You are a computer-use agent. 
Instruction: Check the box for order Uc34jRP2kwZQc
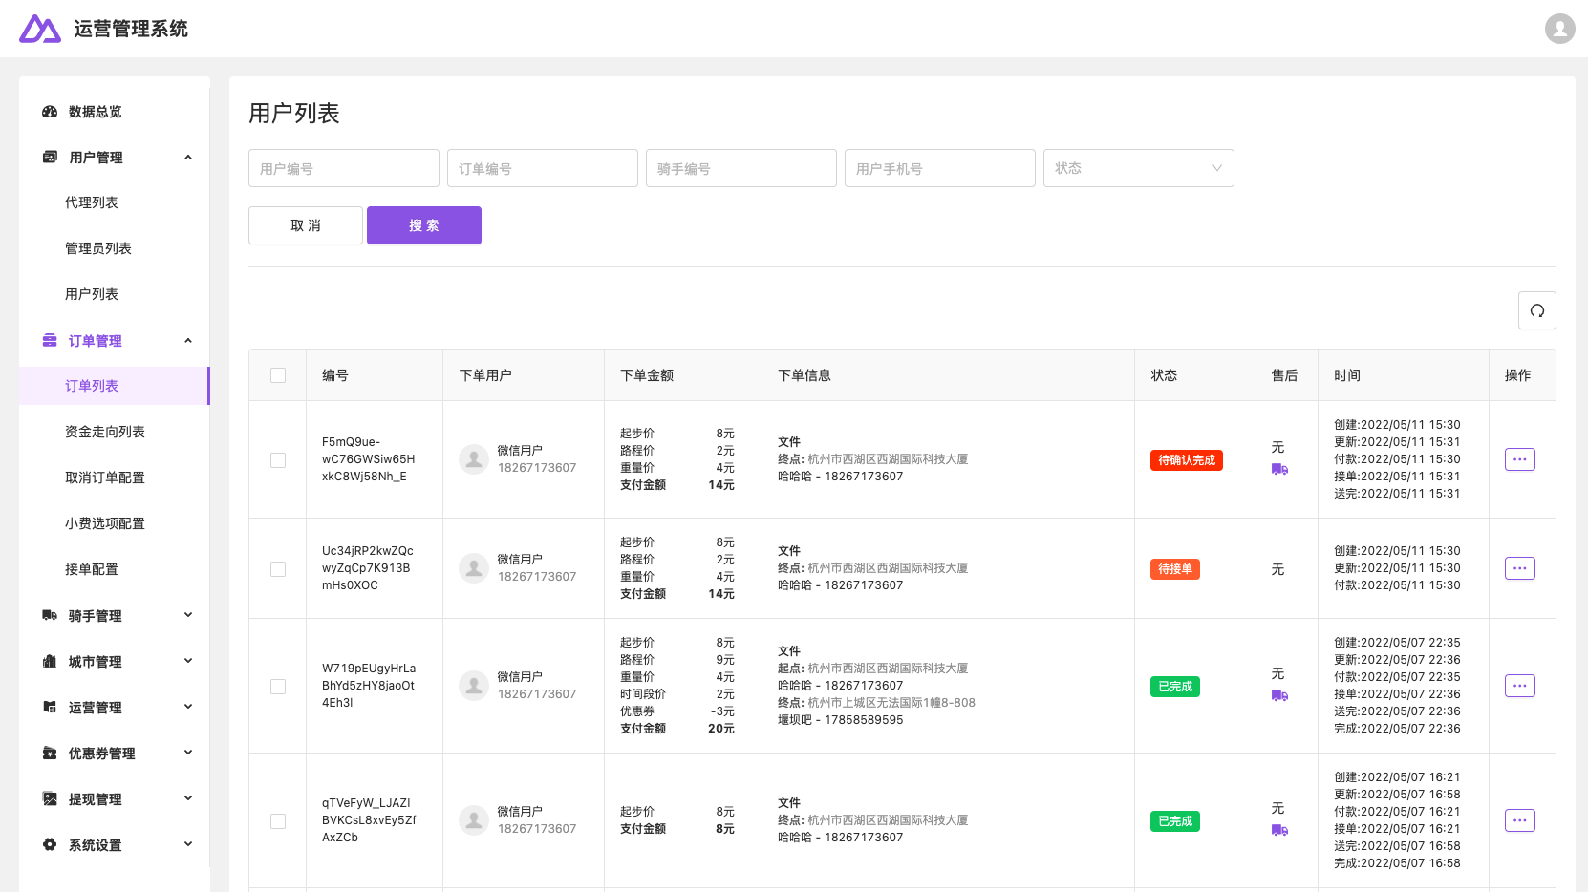click(278, 569)
